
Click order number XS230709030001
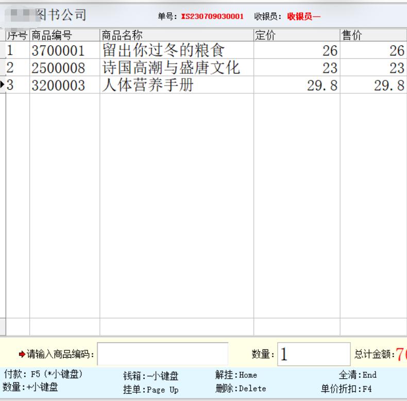point(212,16)
